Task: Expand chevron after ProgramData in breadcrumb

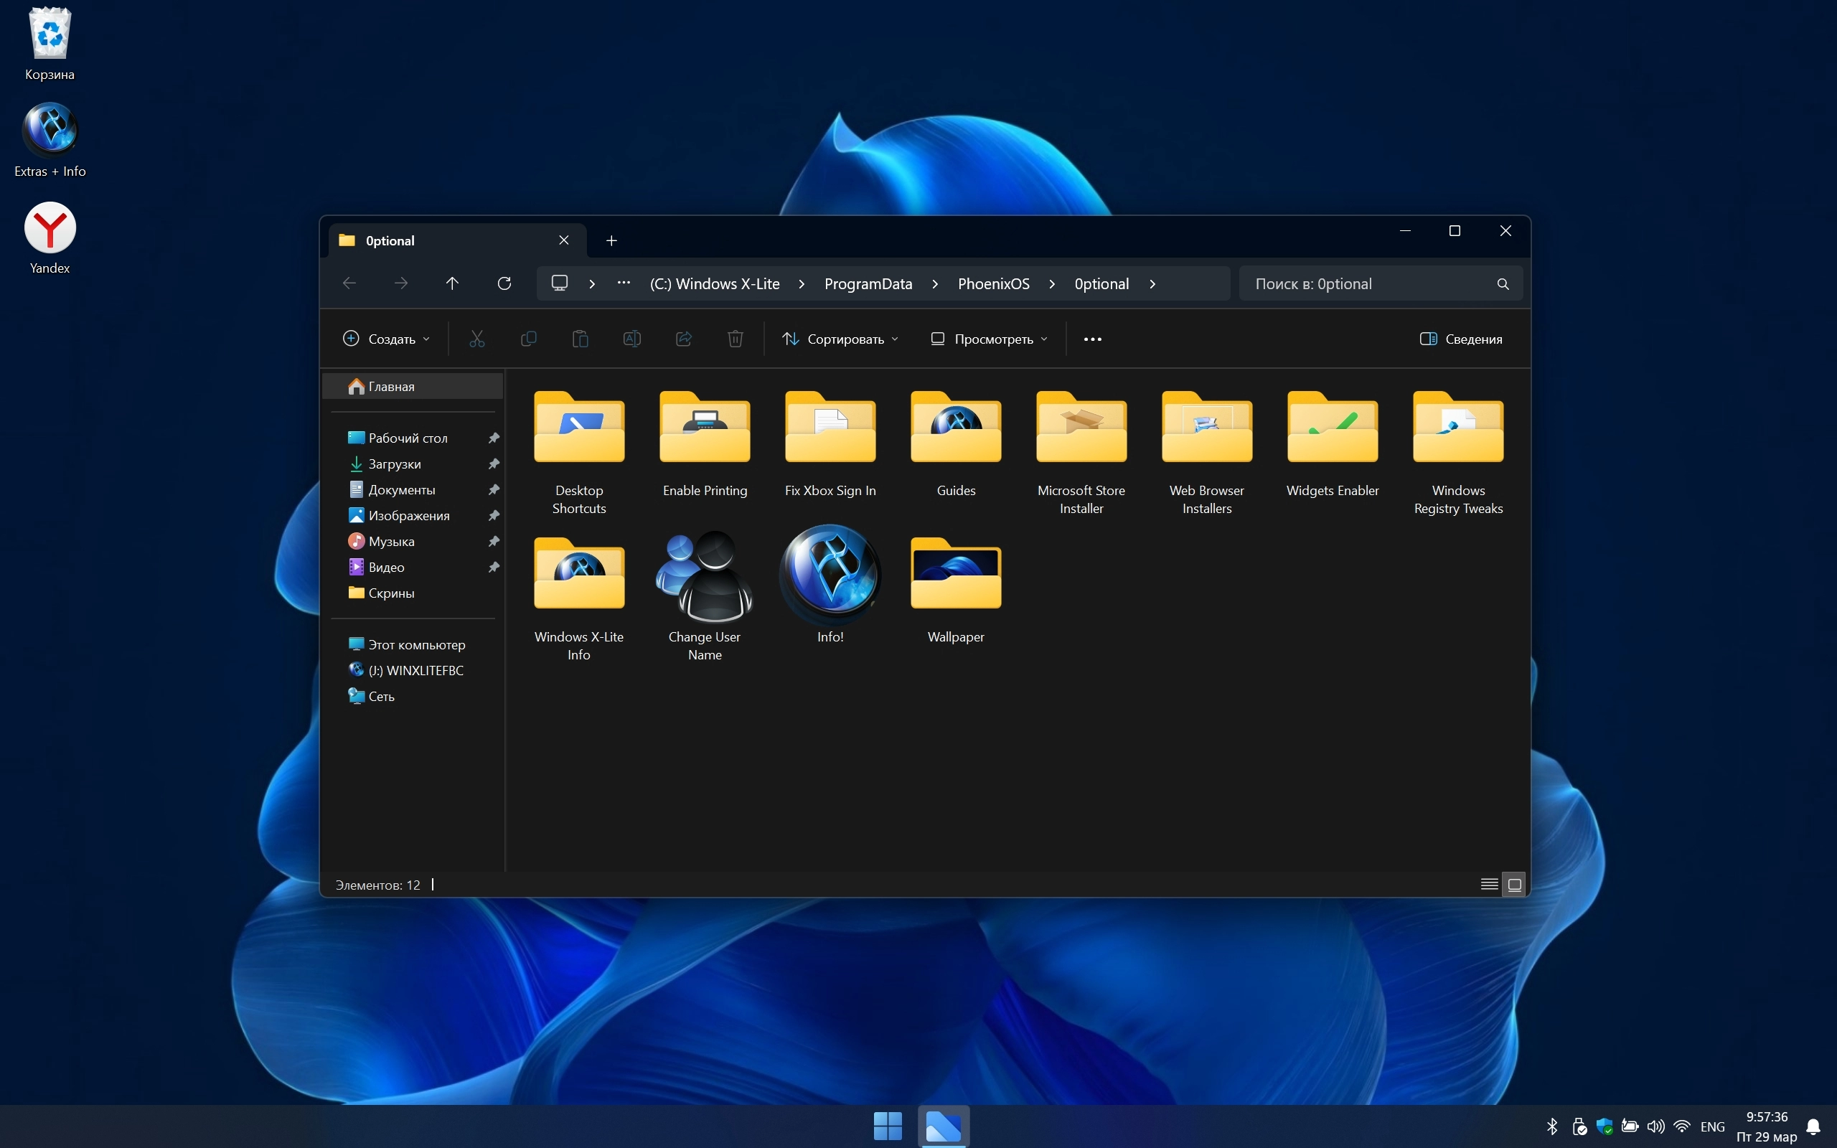Action: (935, 284)
